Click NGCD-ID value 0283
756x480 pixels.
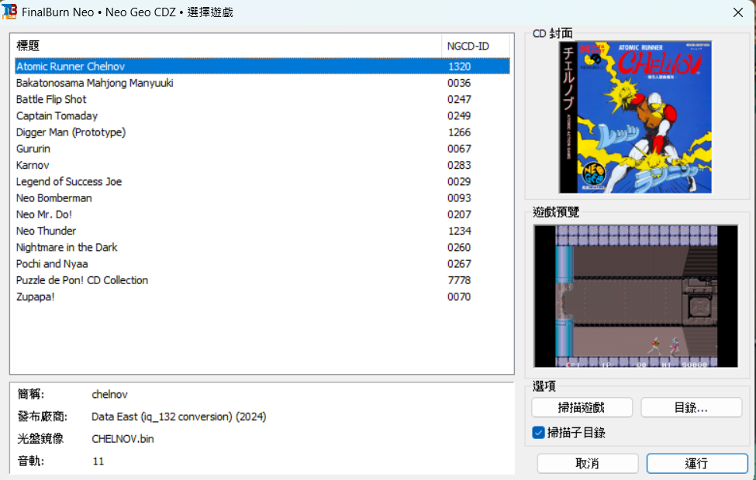(x=459, y=165)
